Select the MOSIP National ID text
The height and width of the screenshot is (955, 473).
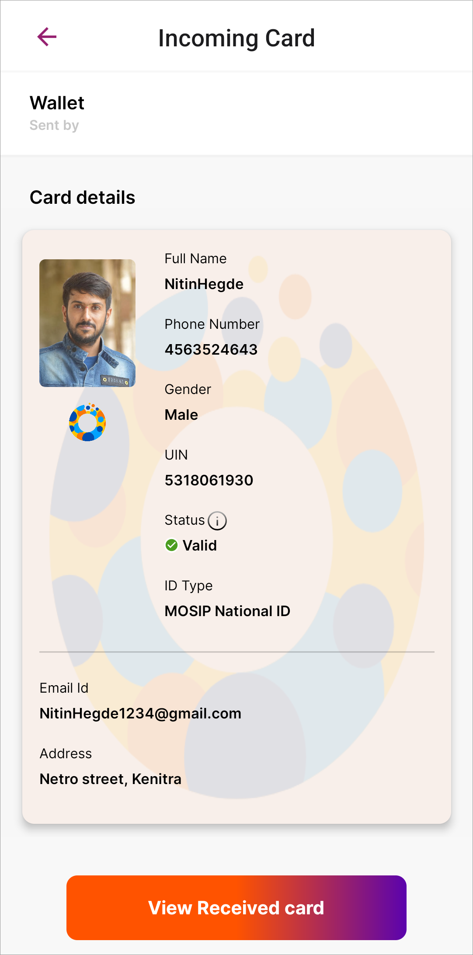click(227, 611)
